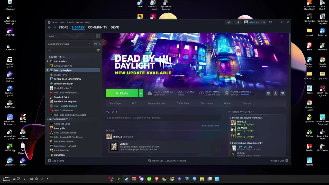Open NVIDIA App desktop icon

pyautogui.click(x=10, y=147)
